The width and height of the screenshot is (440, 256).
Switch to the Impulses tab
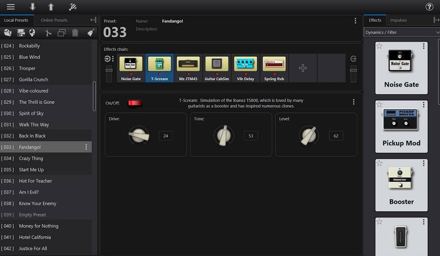399,20
